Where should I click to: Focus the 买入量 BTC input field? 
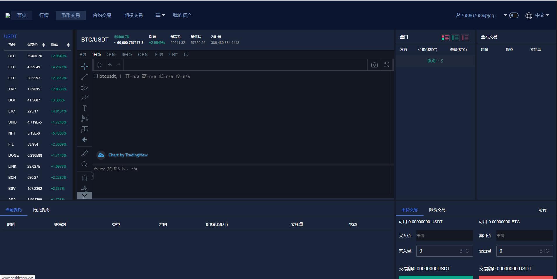(x=445, y=251)
